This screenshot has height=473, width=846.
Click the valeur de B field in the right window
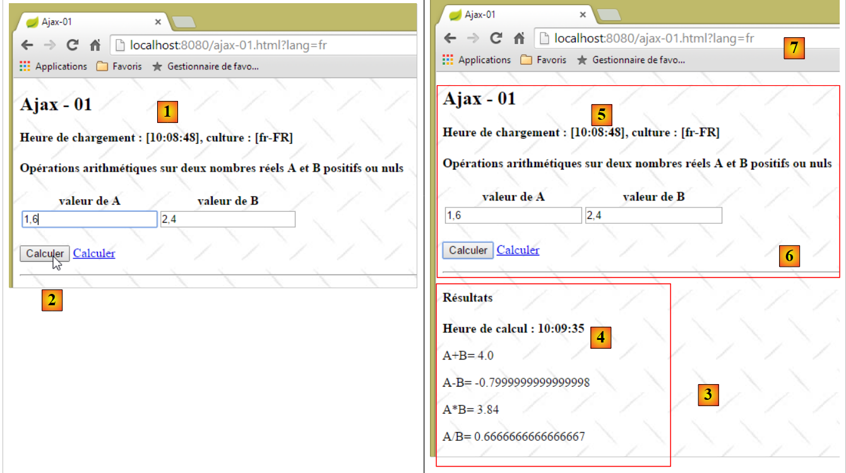(x=653, y=216)
